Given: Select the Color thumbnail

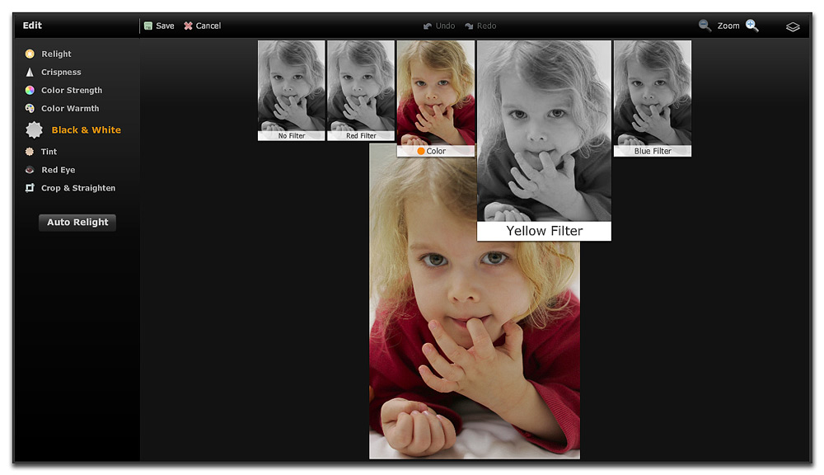Looking at the screenshot, I should 436,98.
